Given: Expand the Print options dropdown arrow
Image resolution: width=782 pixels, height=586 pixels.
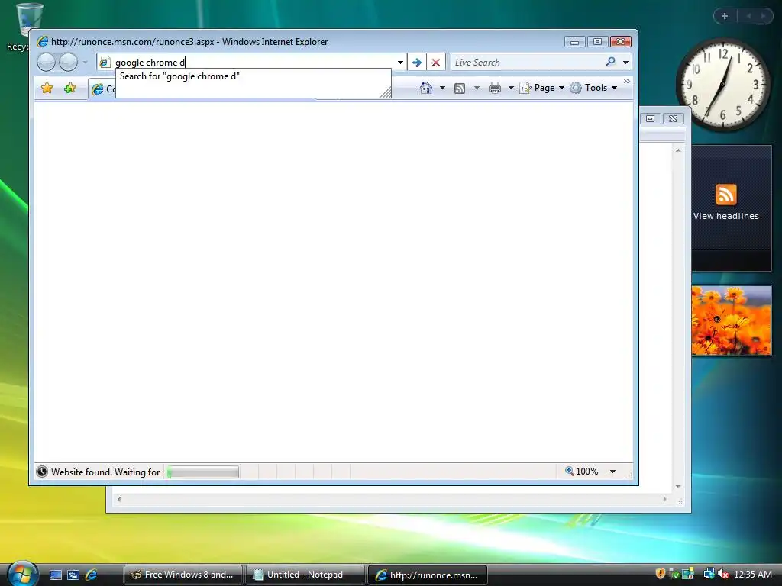Looking at the screenshot, I should click(511, 88).
